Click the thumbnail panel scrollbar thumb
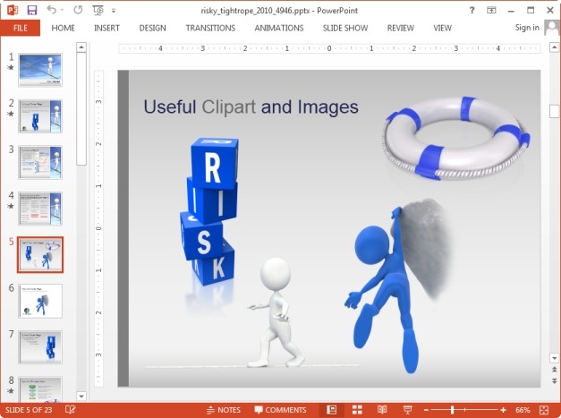The image size is (561, 418). tap(81, 109)
